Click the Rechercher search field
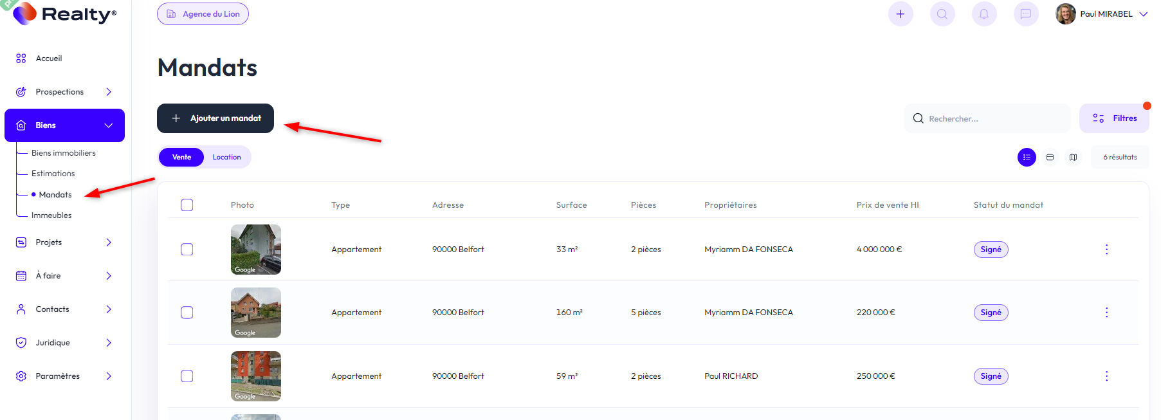This screenshot has height=420, width=1161. (x=987, y=118)
